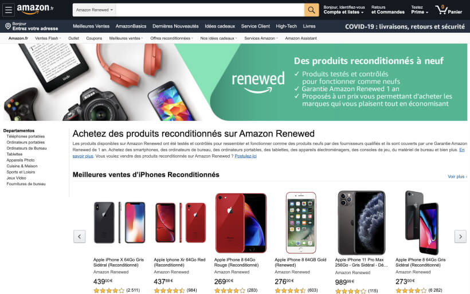This screenshot has height=294, width=470.
Task: Click the Postulez-ici link
Action: coord(245,156)
